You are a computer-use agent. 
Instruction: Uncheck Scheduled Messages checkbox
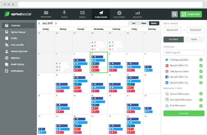201,100
